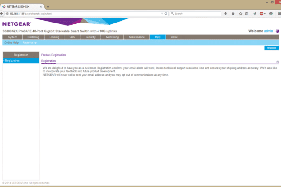Viewport: 281px width, 187px height.
Task: Click the 2014 NETGEAR copyright footer text
Action: pyautogui.click(x=26, y=183)
